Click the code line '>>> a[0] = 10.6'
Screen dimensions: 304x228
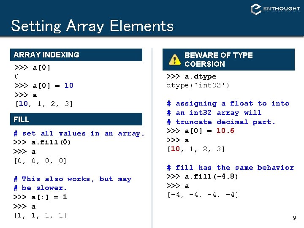(200, 131)
